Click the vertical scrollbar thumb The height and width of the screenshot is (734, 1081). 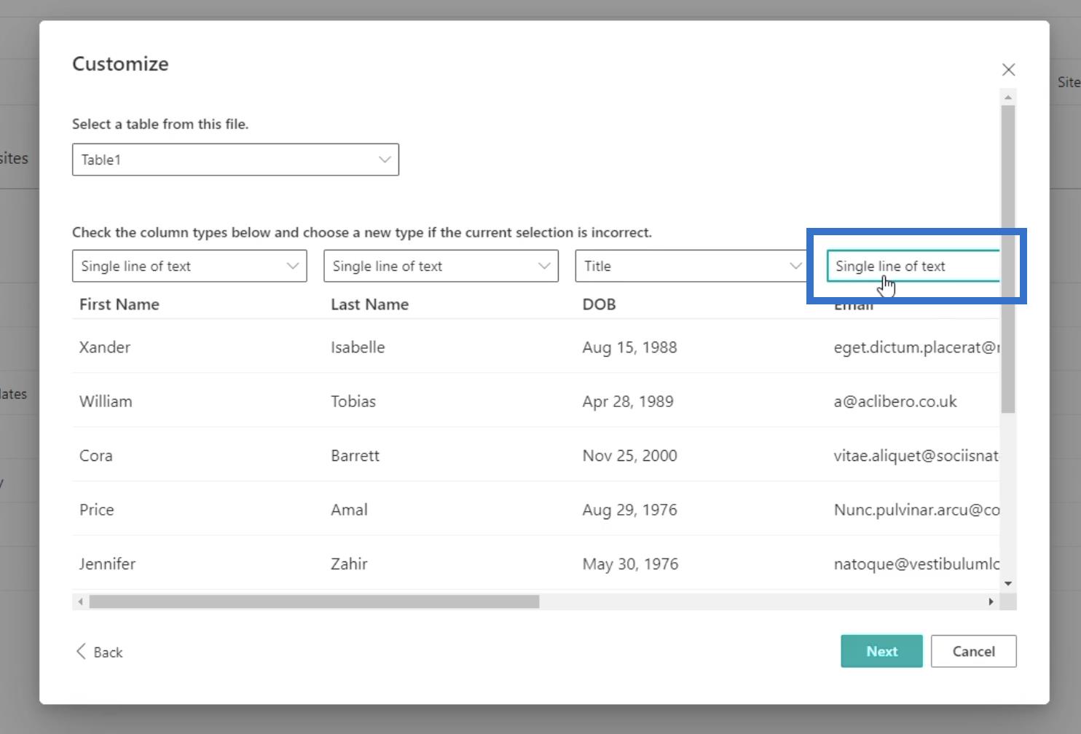click(1008, 259)
